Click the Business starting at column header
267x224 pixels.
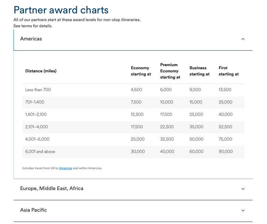(199, 71)
